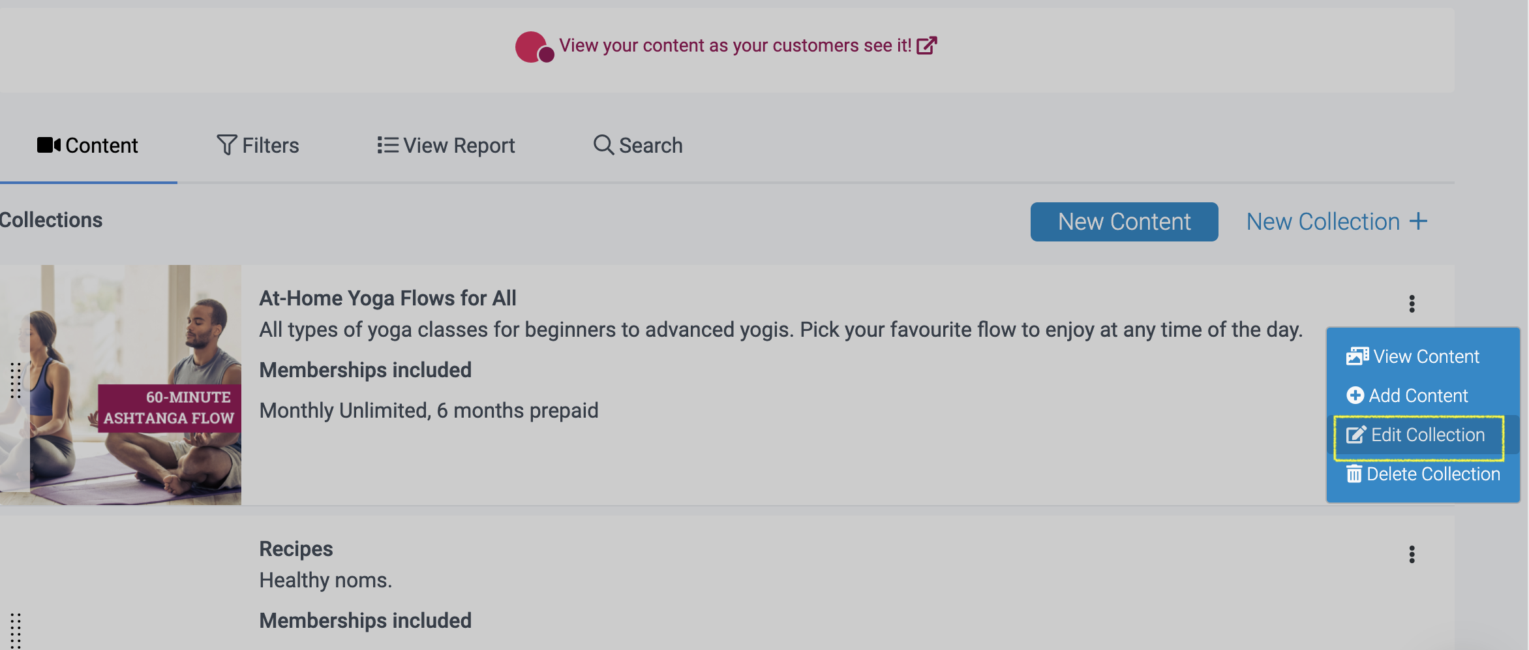1529x650 pixels.
Task: Open three-dot menu for Recipes collection
Action: [x=1412, y=555]
